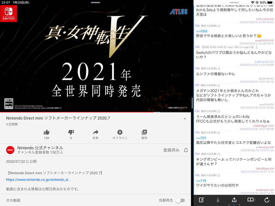275x206 pixels.
Task: Tap the dislike thumbs-down icon
Action: (71, 132)
